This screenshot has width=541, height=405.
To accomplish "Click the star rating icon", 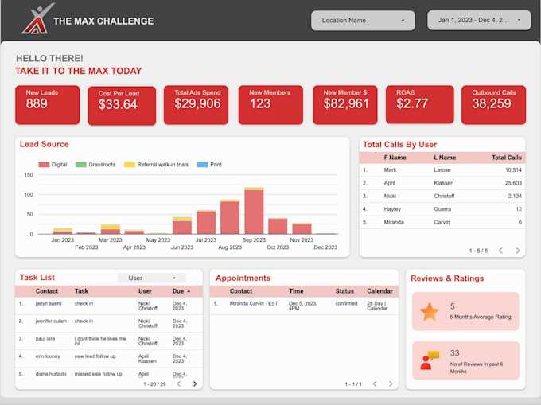I will pyautogui.click(x=430, y=312).
